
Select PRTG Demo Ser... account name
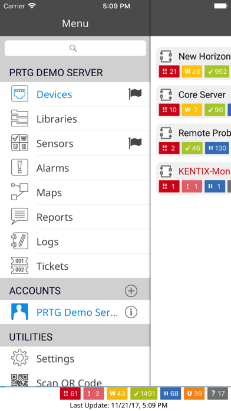click(x=77, y=312)
